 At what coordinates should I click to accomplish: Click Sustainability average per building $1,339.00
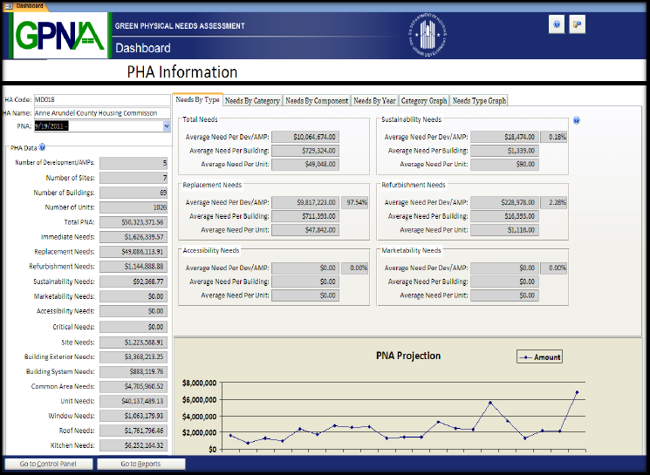(x=505, y=151)
